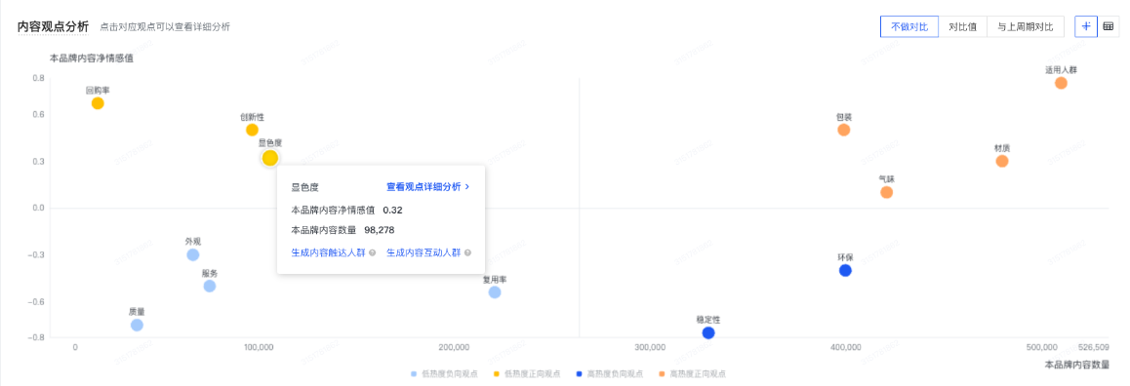Click the 适用人群 data point
Screen dimensions: 1130x386
click(1061, 83)
